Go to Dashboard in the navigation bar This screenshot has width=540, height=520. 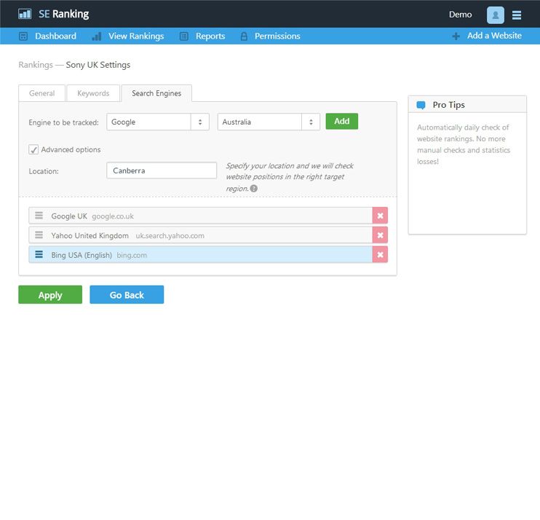pyautogui.click(x=55, y=36)
